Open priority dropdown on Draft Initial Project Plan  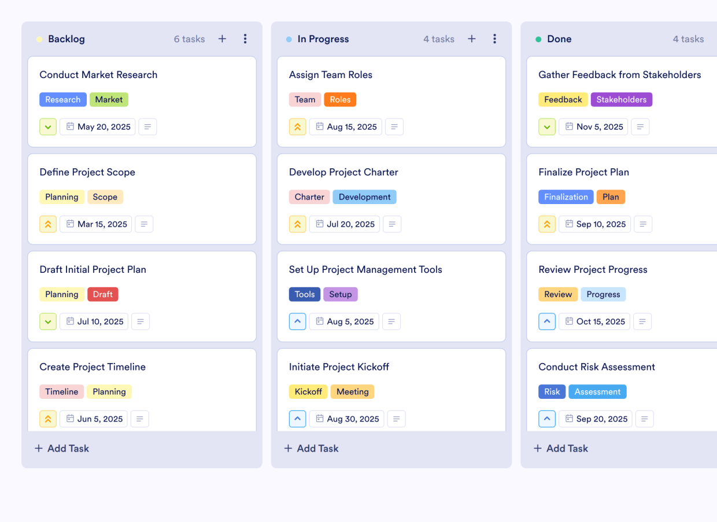pyautogui.click(x=48, y=321)
